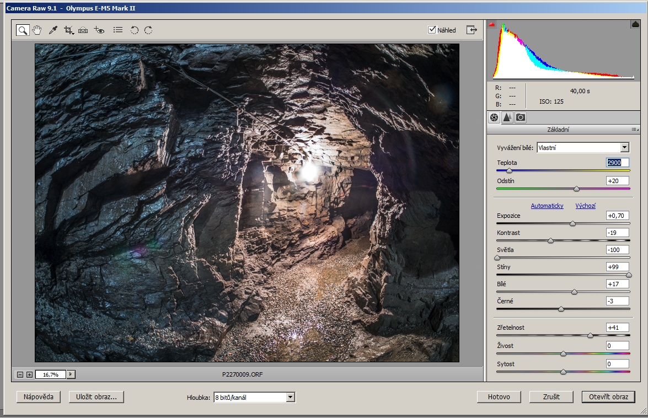Rotate image clockwise
The image size is (648, 418).
[148, 30]
